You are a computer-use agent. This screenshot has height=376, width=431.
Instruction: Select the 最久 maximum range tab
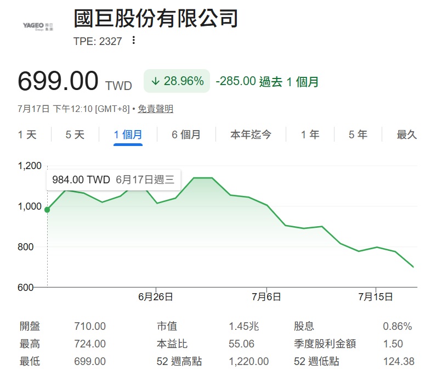click(x=407, y=135)
